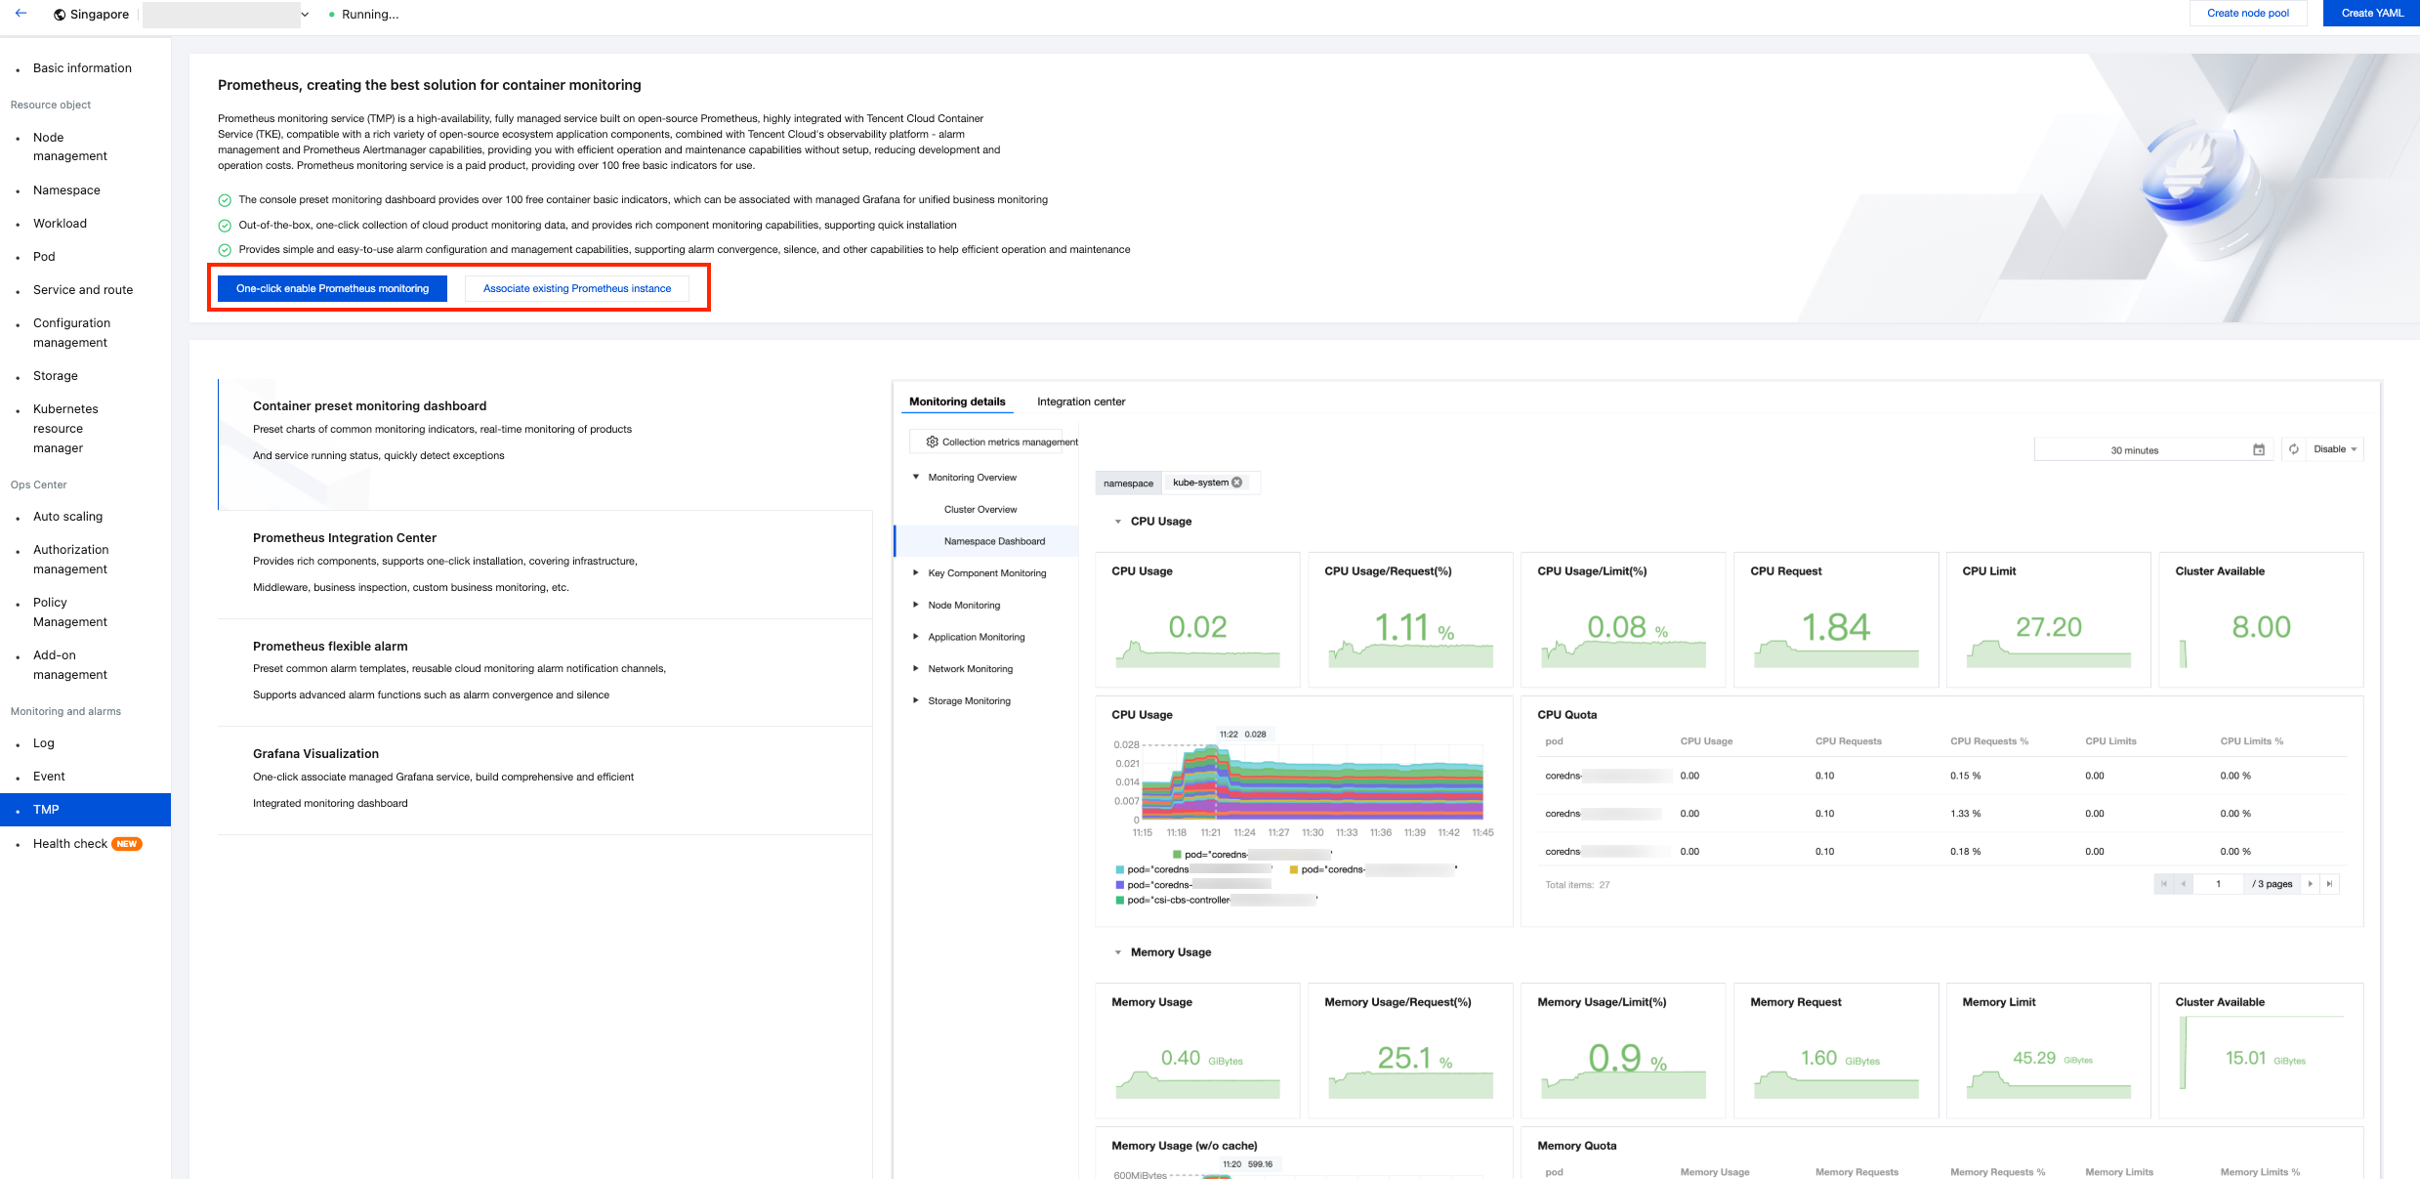Switch to the Integration center tab

tap(1080, 401)
